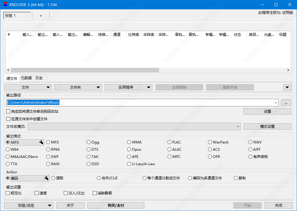This screenshot has height=211, width=297.
Task: Click the 购买/支付 button
Action: pos(116,206)
